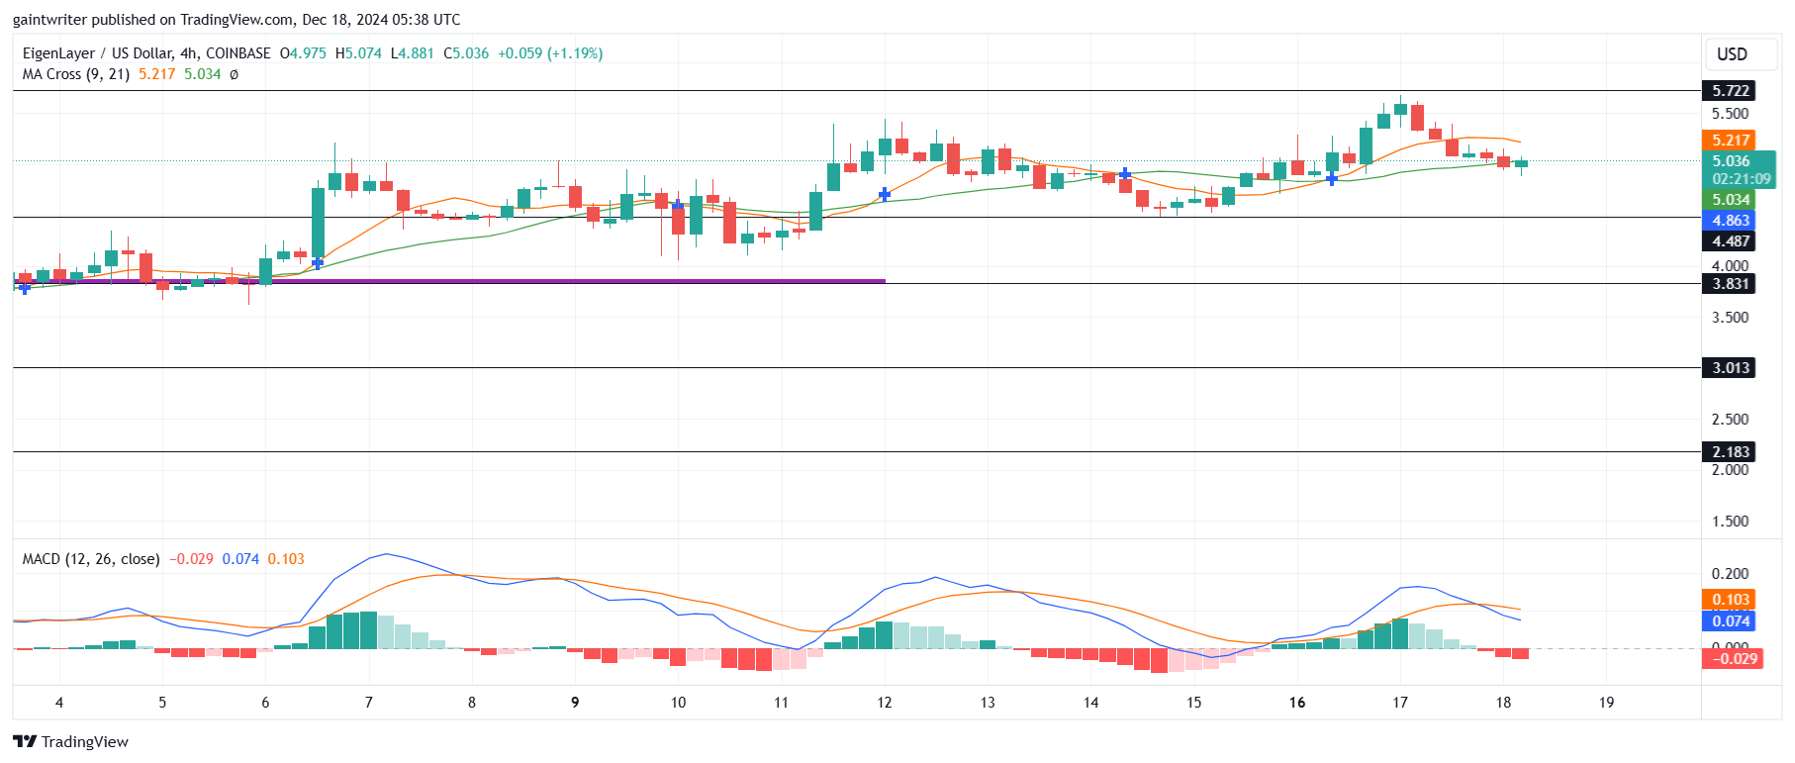Click the ø symbol in the MA Cross legend
The image size is (1795, 763).
click(234, 74)
